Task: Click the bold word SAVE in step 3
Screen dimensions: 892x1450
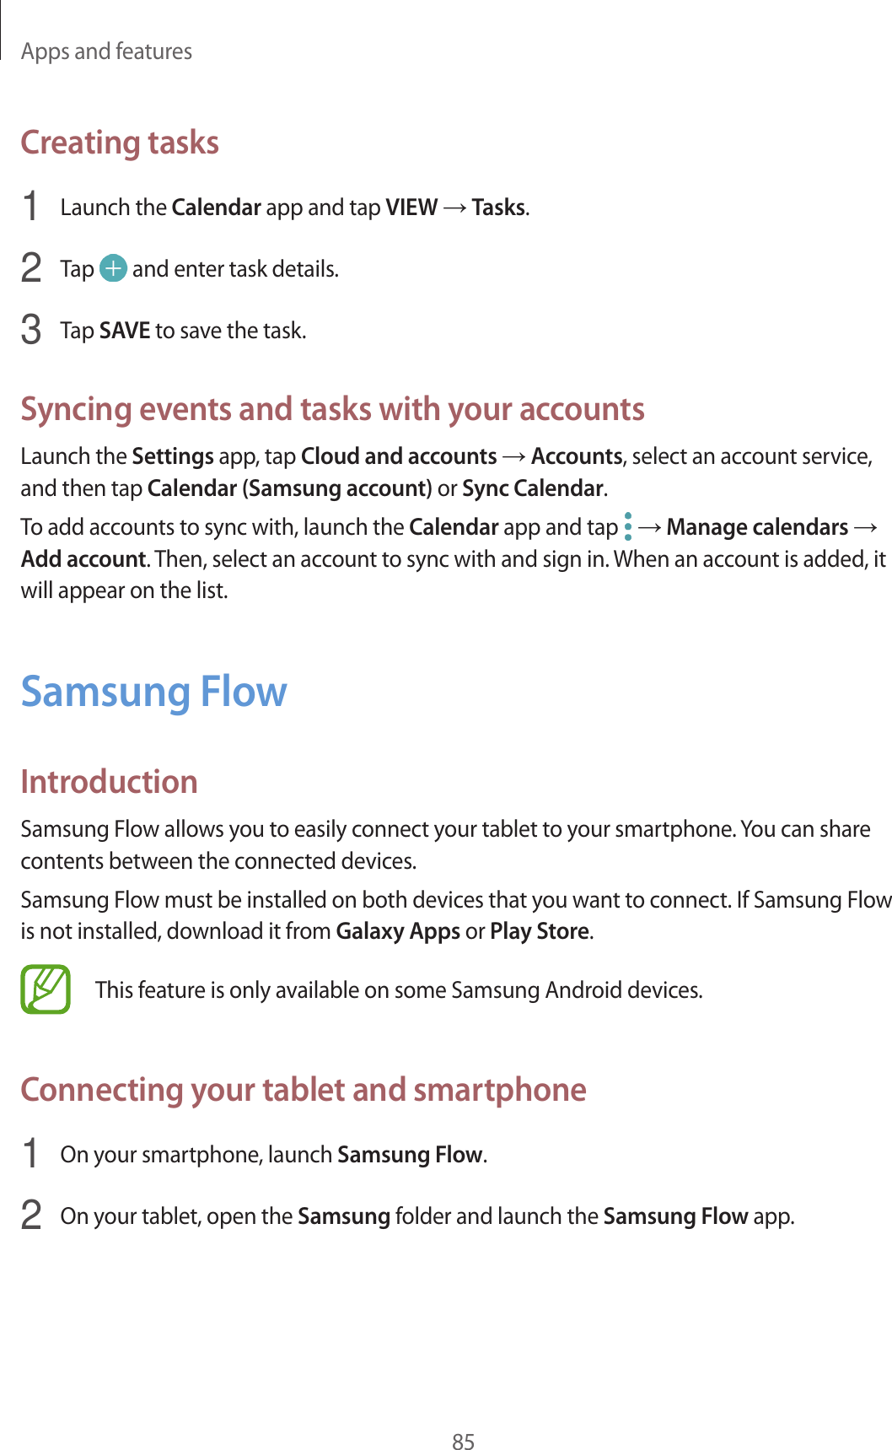Action: click(125, 331)
